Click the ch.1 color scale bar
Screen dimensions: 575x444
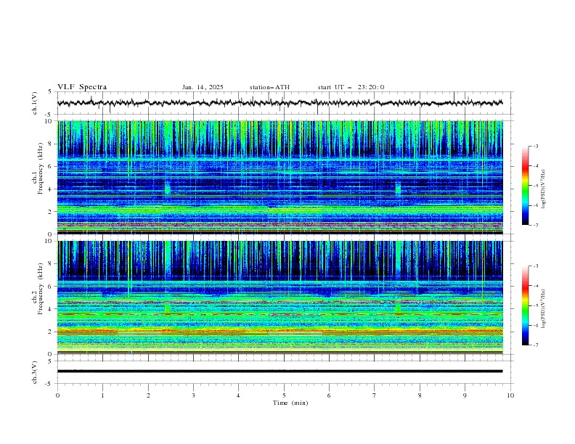(x=526, y=186)
